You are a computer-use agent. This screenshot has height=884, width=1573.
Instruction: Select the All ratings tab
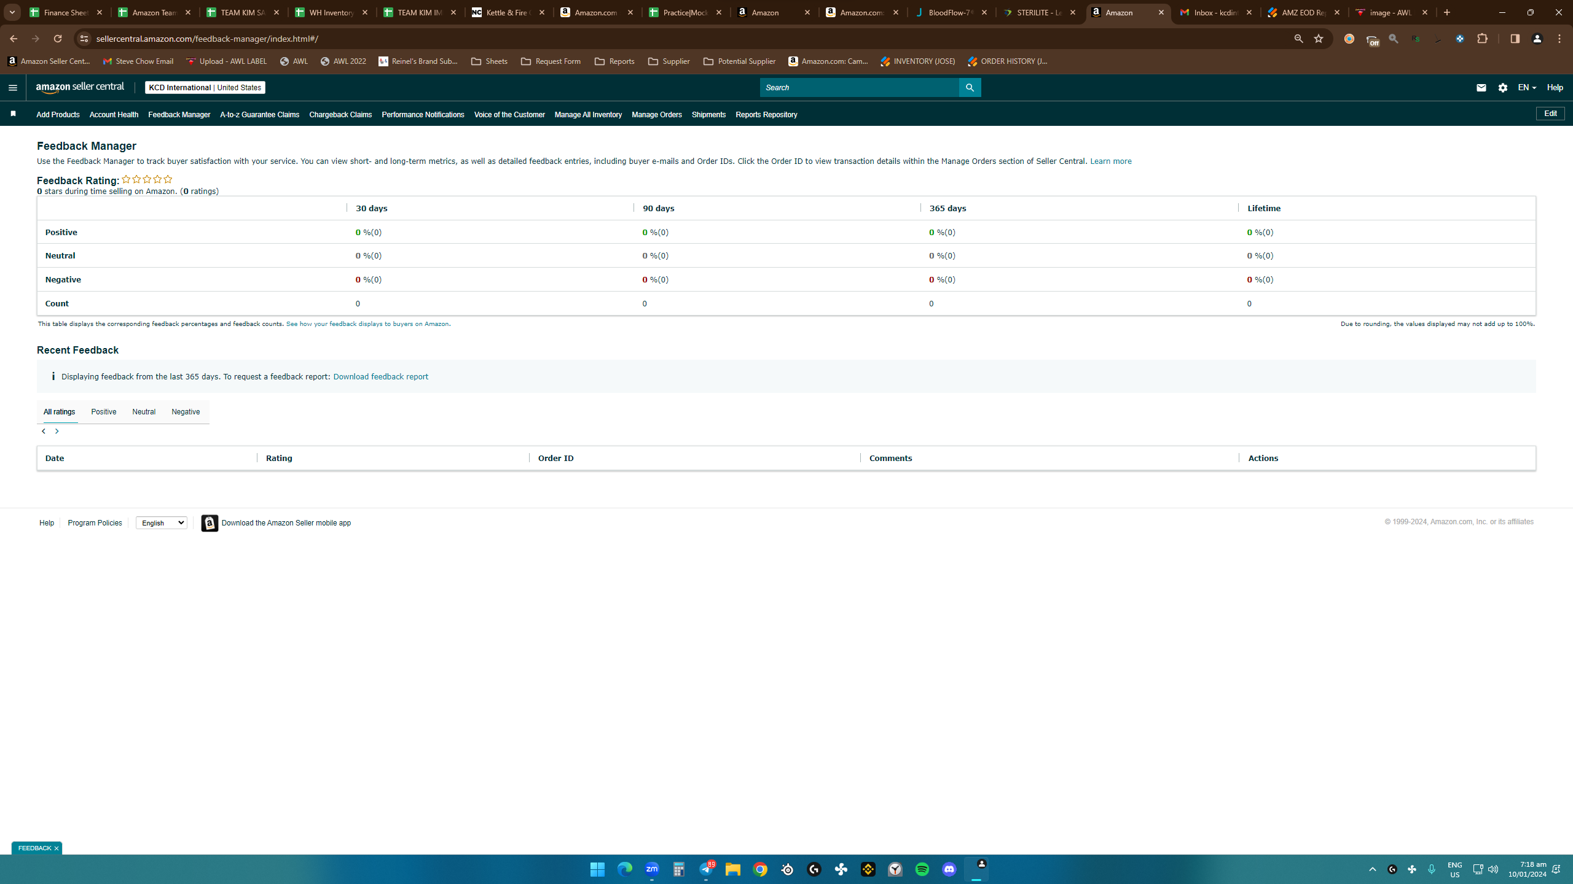[x=59, y=412]
